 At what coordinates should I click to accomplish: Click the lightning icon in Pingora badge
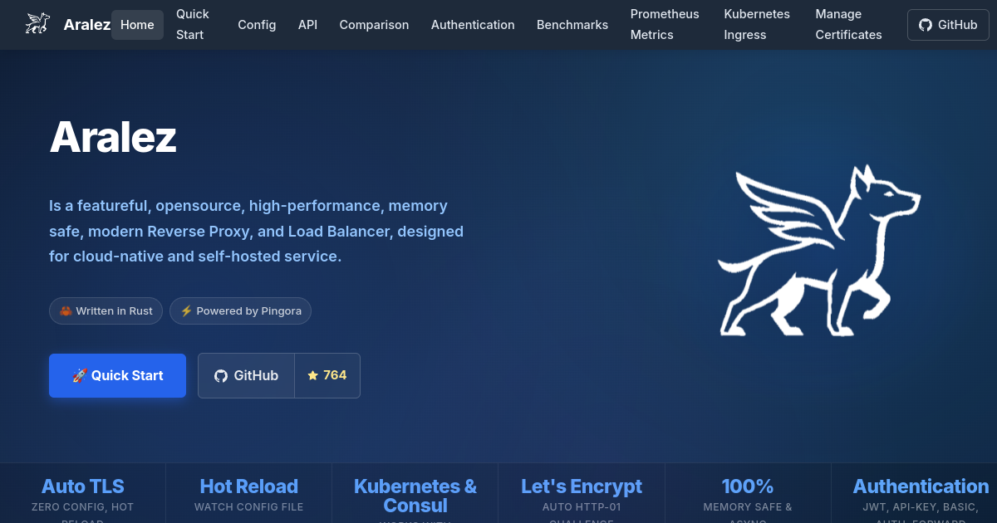[x=186, y=311]
